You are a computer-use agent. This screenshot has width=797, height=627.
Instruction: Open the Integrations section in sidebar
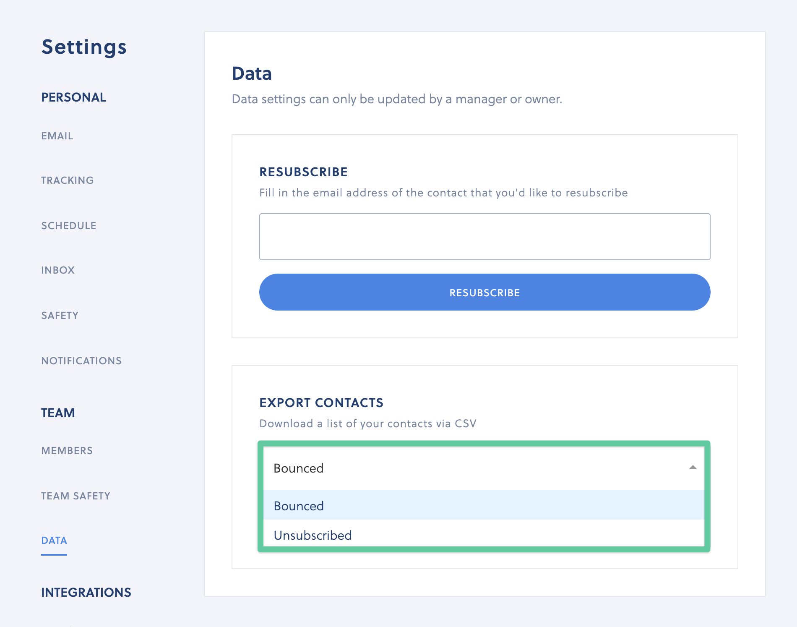pos(86,593)
